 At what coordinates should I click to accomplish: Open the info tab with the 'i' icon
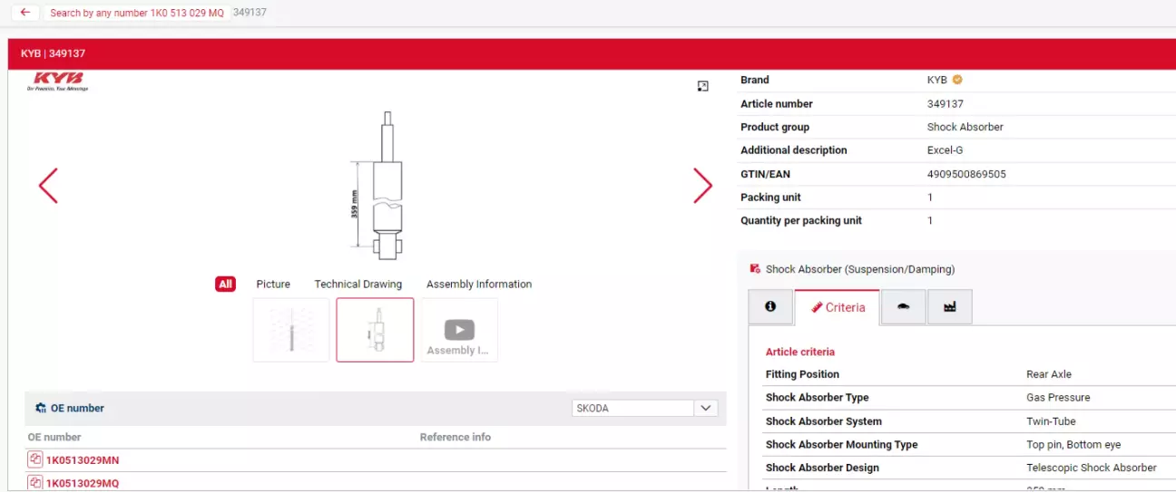click(770, 307)
